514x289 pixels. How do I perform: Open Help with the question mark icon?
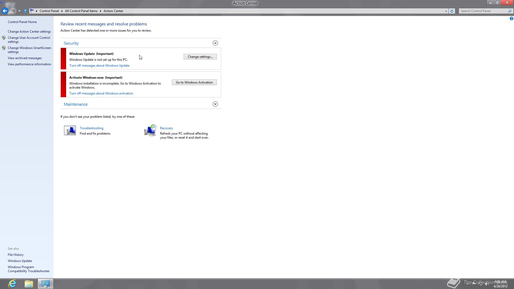pyautogui.click(x=511, y=18)
